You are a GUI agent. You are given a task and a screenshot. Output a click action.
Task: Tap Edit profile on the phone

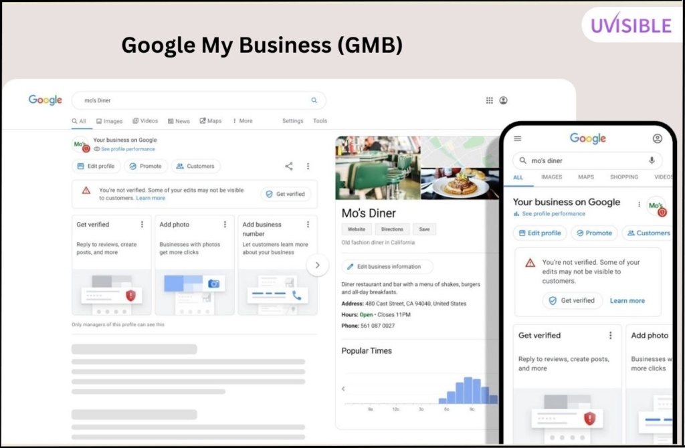pos(540,233)
